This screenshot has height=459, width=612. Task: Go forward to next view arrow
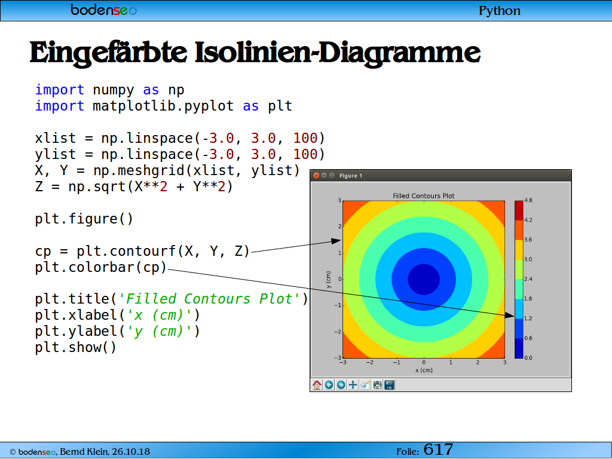tap(341, 385)
